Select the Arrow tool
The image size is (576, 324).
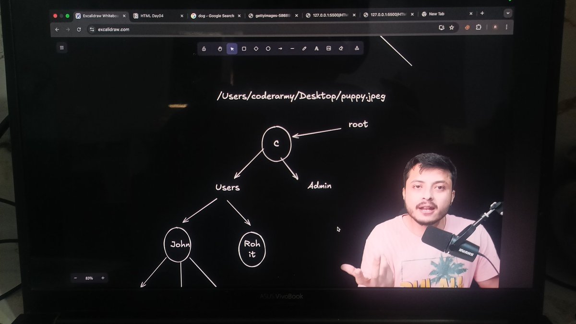(280, 48)
